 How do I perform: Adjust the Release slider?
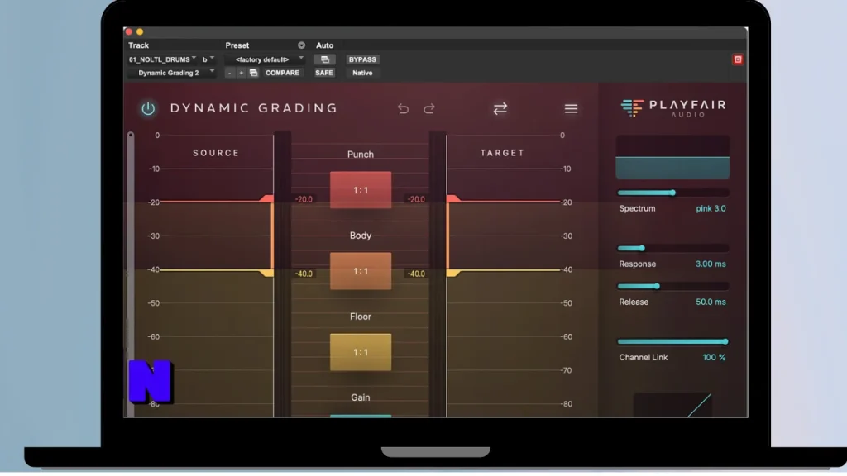(x=673, y=286)
